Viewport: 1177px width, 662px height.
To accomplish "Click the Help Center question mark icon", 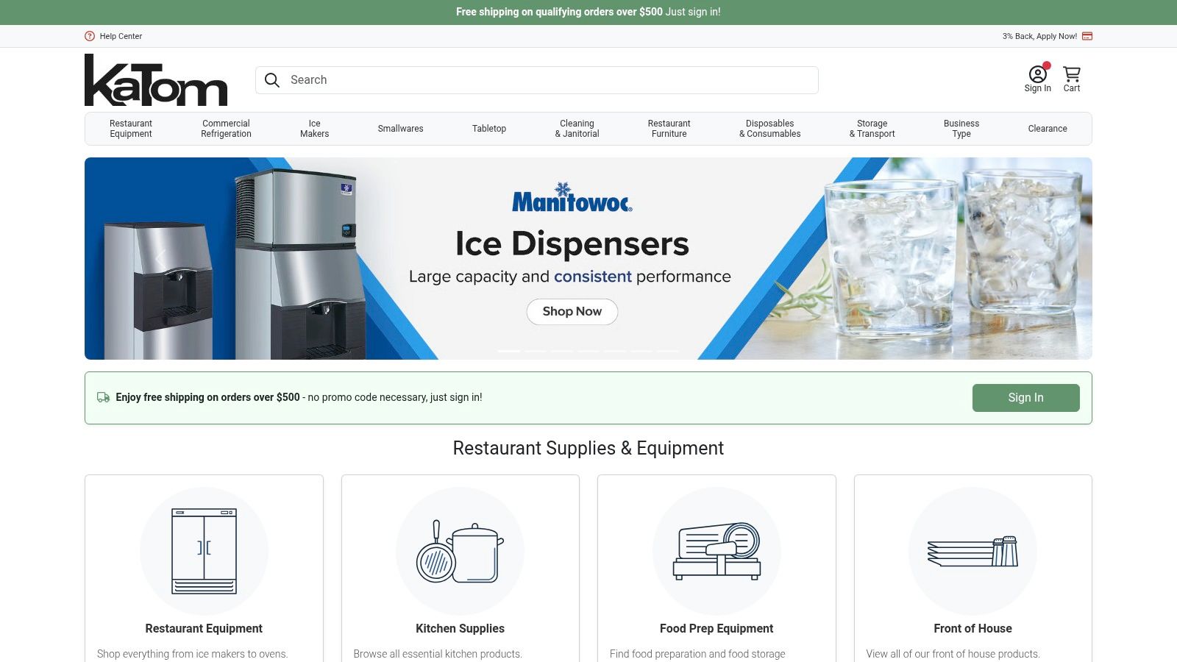I will click(x=90, y=36).
